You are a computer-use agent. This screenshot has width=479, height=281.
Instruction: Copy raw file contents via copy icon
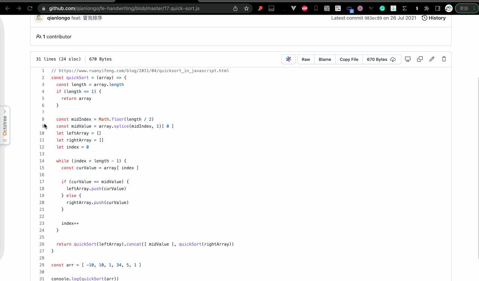coord(420,59)
